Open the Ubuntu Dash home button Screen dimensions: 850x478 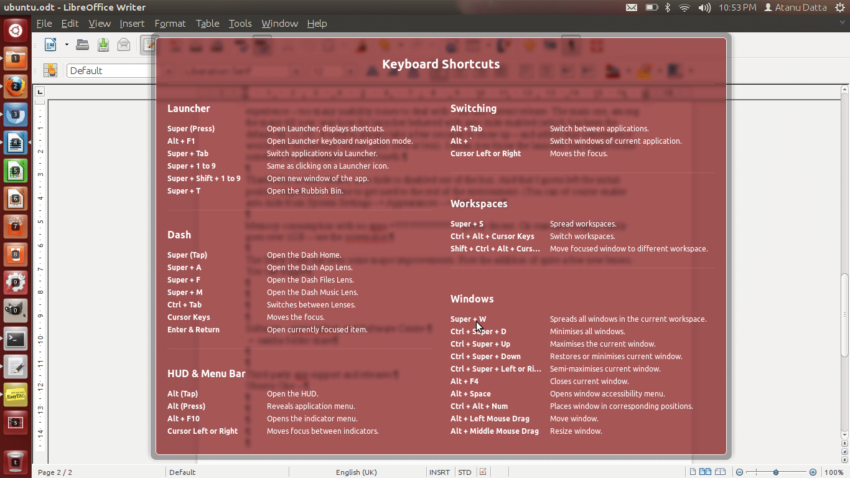[16, 29]
